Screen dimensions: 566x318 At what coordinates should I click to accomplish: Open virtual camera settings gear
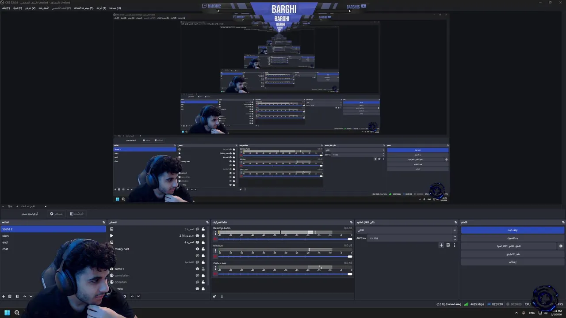pyautogui.click(x=561, y=246)
